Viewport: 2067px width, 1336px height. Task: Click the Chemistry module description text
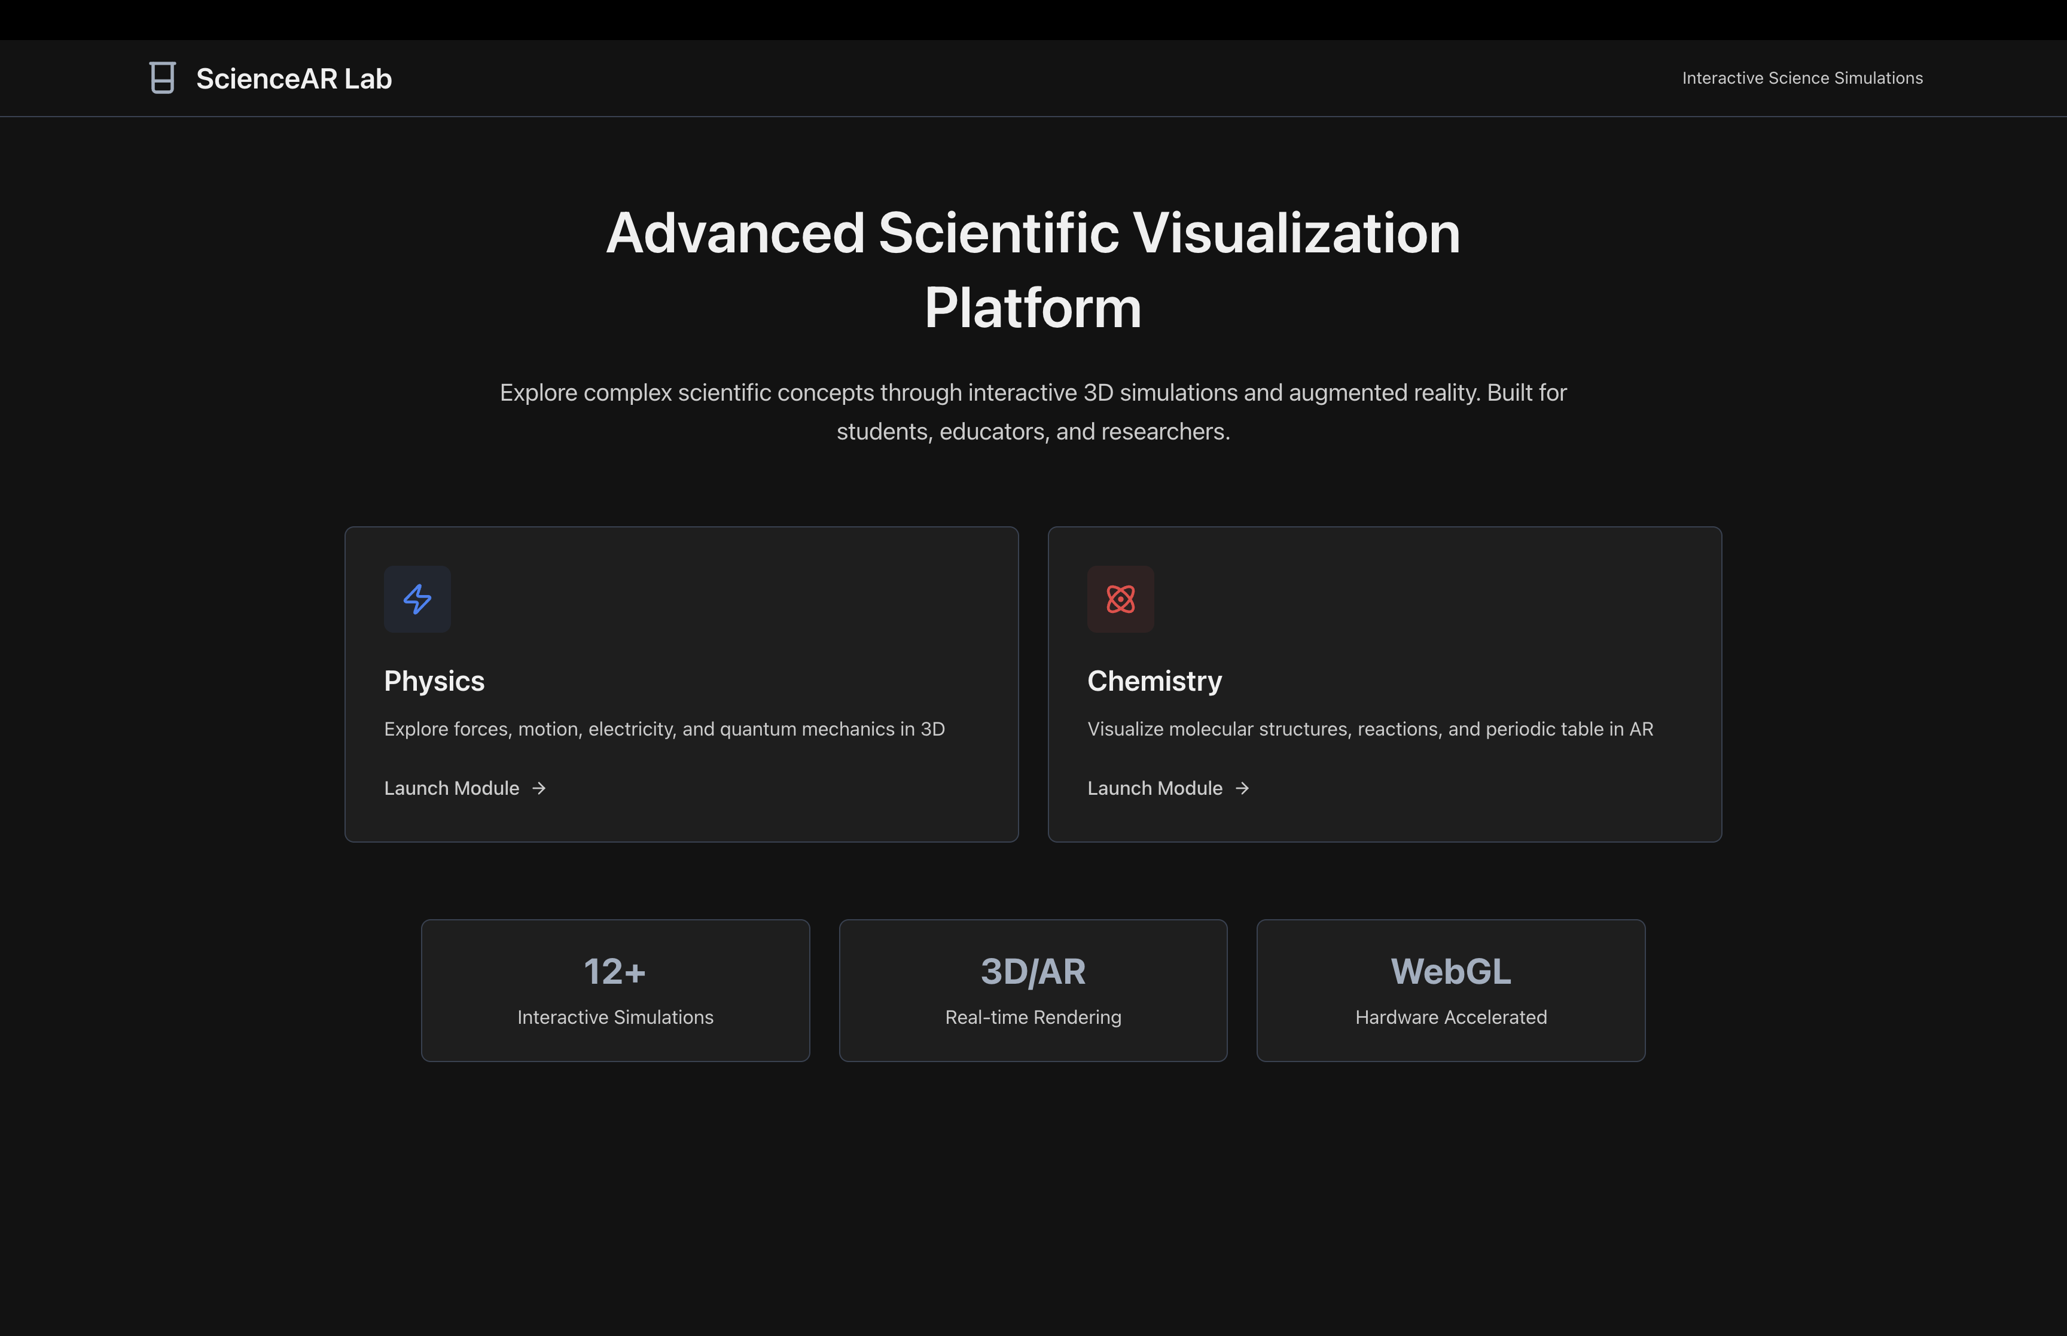(x=1370, y=729)
